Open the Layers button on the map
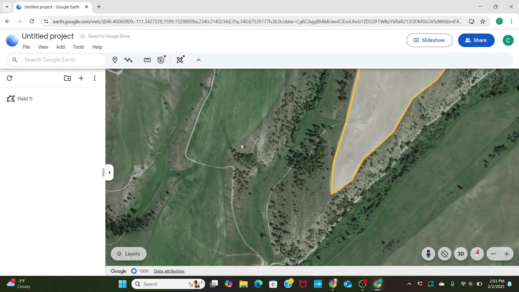The image size is (519, 292). (x=129, y=254)
